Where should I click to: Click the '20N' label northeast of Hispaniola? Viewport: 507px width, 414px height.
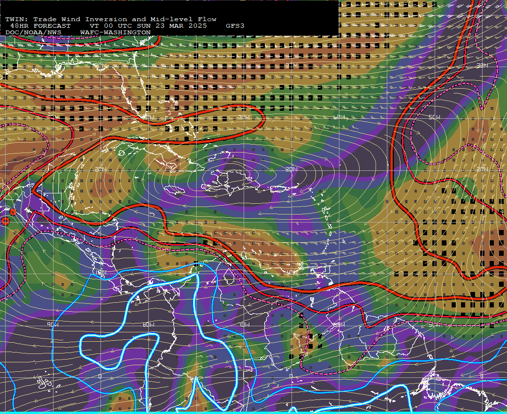click(x=292, y=169)
